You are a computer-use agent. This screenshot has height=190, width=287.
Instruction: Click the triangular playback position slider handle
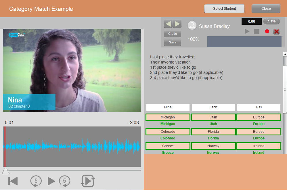tap(5, 171)
